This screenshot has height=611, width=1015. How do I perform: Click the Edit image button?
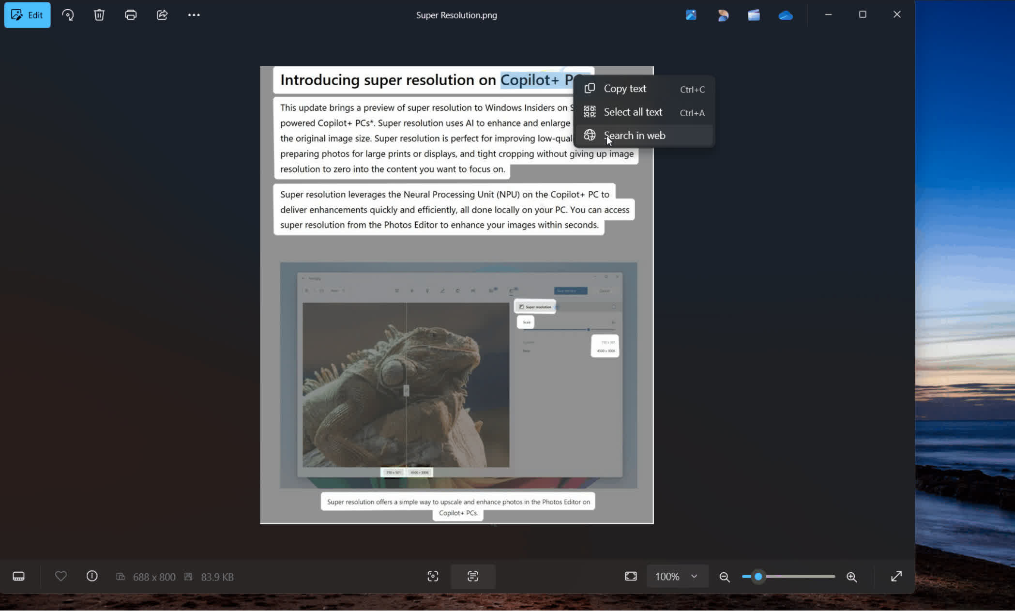pyautogui.click(x=27, y=15)
